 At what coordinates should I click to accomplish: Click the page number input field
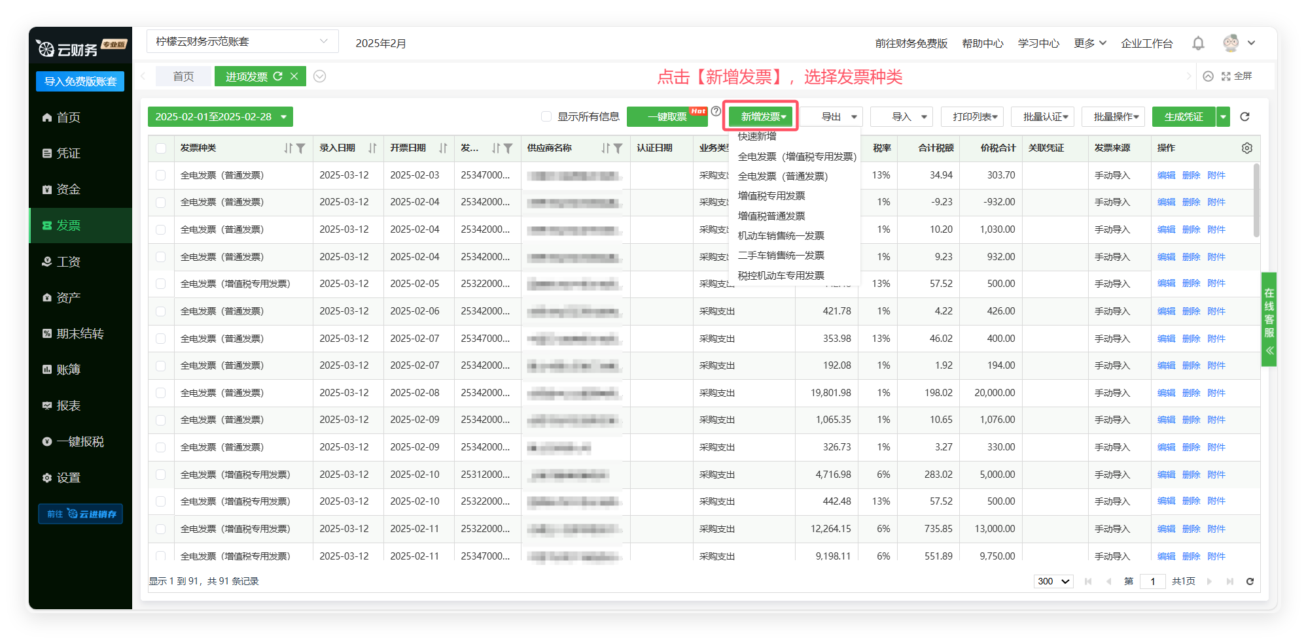(x=1152, y=581)
